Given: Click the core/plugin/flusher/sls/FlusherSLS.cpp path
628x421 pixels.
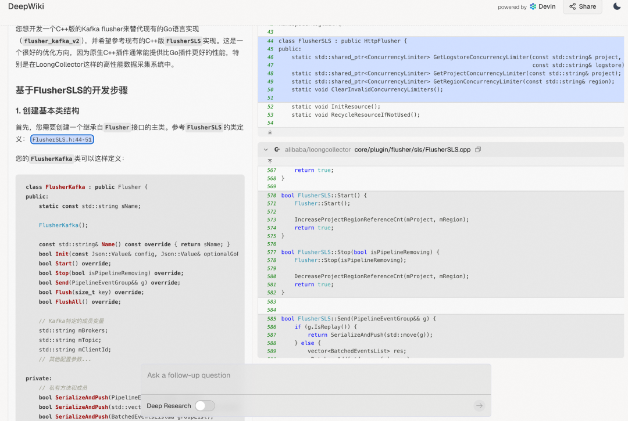Looking at the screenshot, I should pyautogui.click(x=413, y=150).
